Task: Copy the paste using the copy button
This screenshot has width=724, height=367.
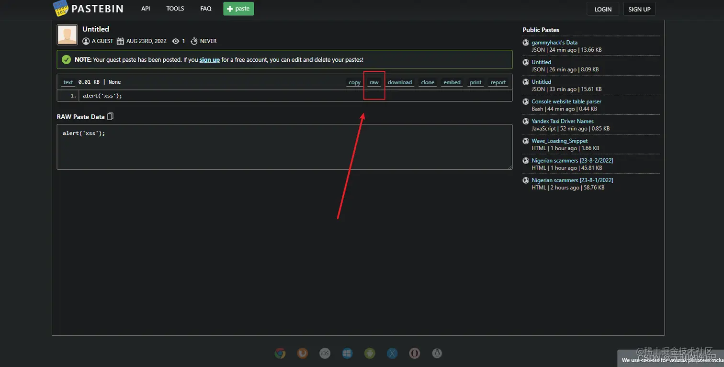Action: pyautogui.click(x=354, y=82)
